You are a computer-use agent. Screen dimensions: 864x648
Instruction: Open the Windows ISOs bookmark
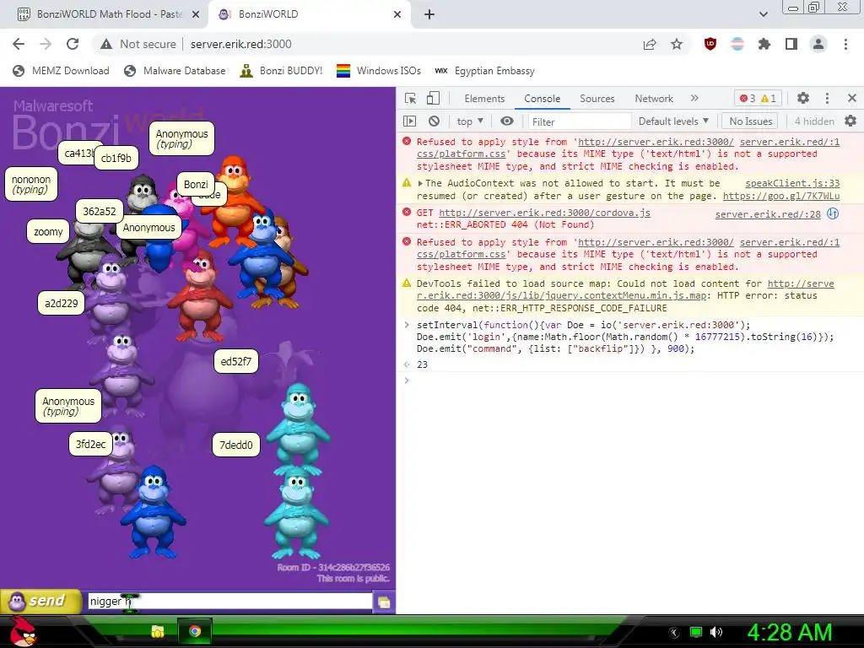pos(379,71)
